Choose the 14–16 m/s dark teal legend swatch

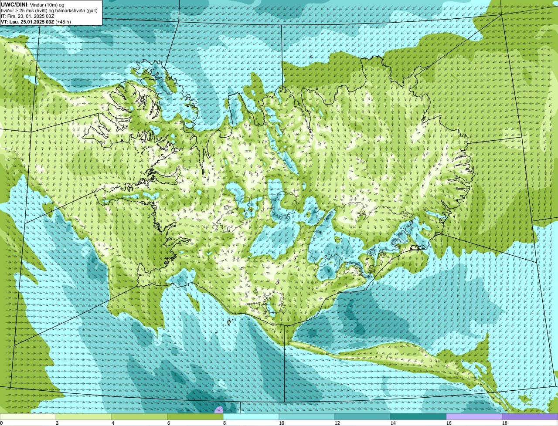point(418,417)
